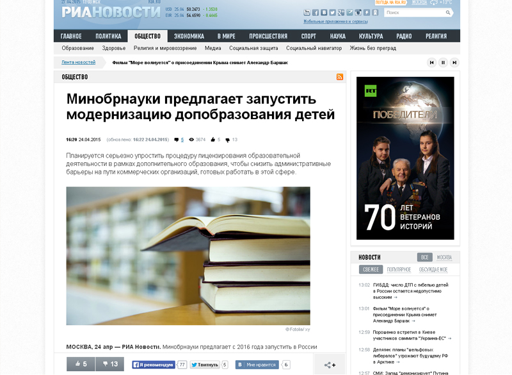Open the 'Лента новостей' link
The image size is (512, 375).
click(78, 62)
